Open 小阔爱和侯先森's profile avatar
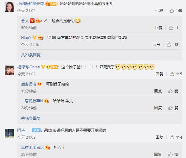Screen dimensions: 186x158 pyautogui.click(x=10, y=7)
